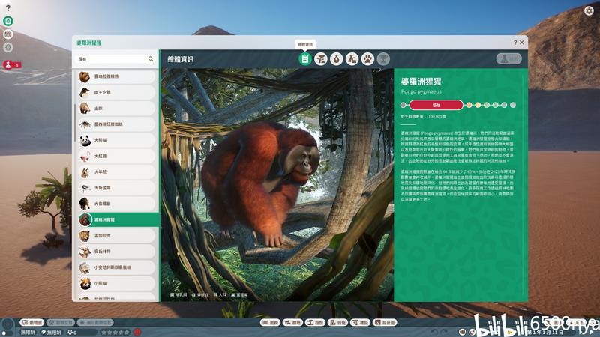Switch to the paw print tab
Image resolution: width=600 pixels, height=337 pixels.
[367, 59]
